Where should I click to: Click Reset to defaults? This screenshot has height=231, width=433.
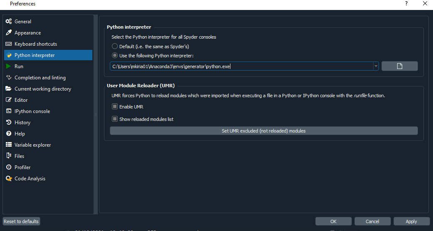[x=21, y=221]
